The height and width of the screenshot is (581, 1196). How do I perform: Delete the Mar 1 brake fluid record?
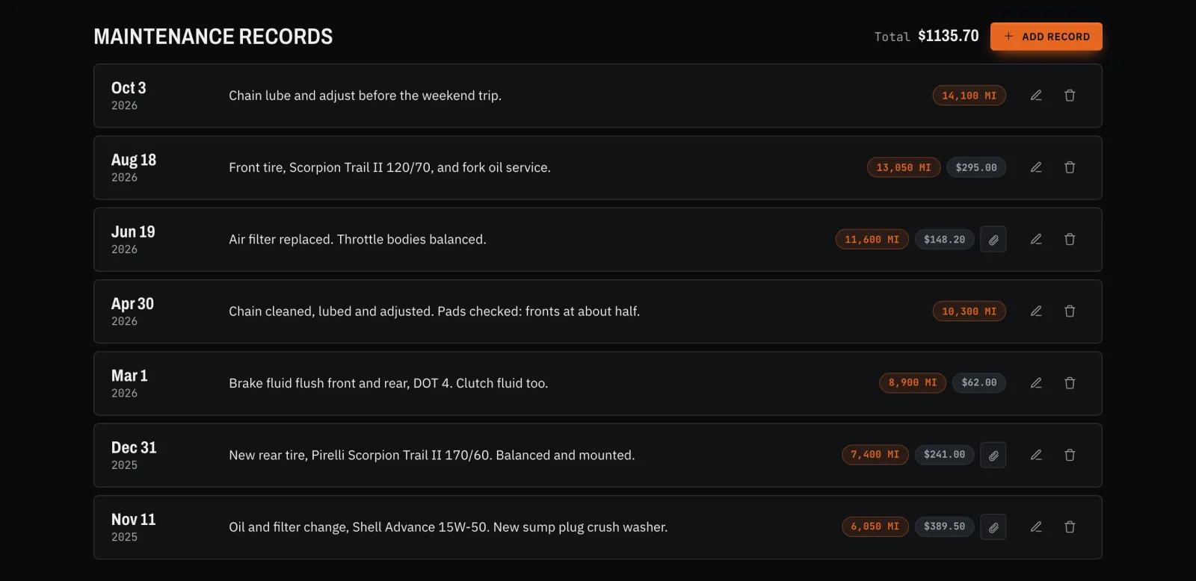click(1070, 383)
